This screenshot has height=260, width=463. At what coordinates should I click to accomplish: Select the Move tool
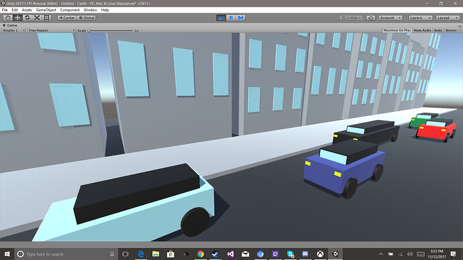(x=17, y=17)
